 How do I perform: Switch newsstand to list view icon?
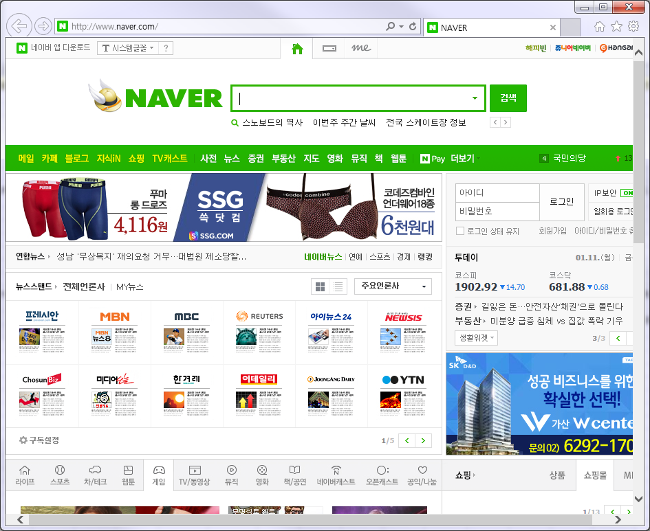pyautogui.click(x=338, y=287)
